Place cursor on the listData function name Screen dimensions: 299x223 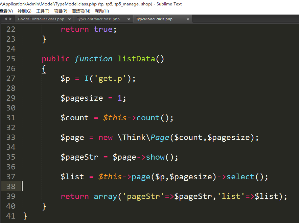pos(136,59)
